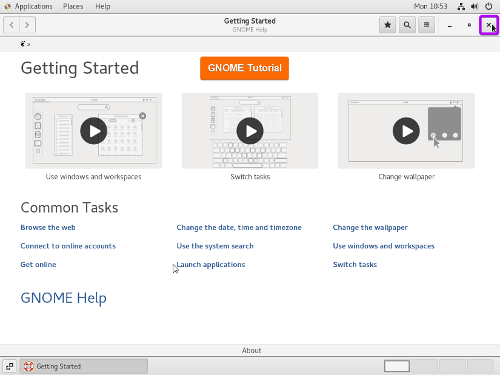Follow the large GNOME Help link

(64, 298)
